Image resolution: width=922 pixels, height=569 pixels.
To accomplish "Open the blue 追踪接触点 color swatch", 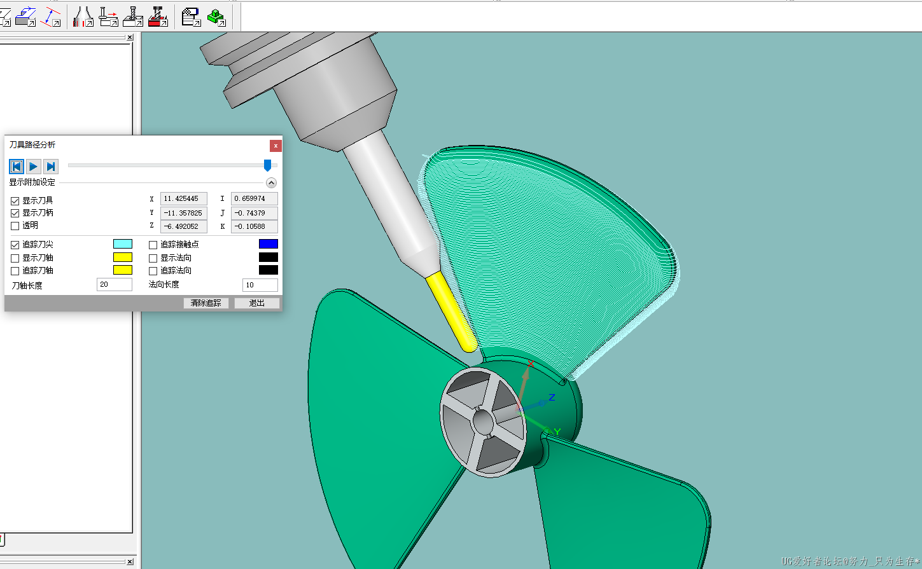I will (x=269, y=244).
